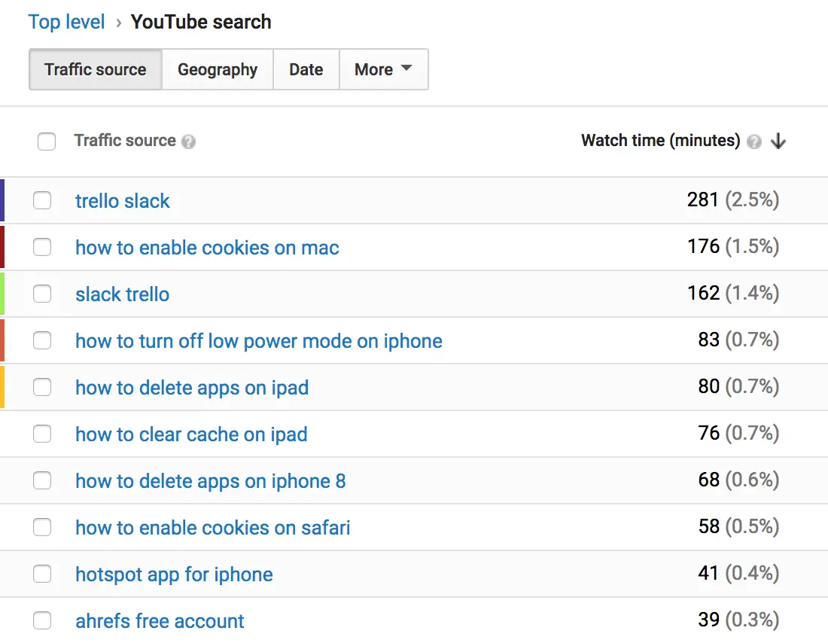Click help icon next to Traffic source header
Image resolution: width=828 pixels, height=643 pixels.
click(189, 142)
